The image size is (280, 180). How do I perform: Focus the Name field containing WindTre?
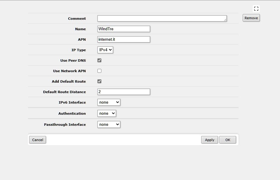point(124,29)
